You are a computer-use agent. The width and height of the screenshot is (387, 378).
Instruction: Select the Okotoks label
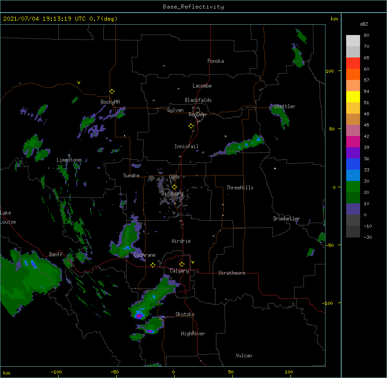(185, 314)
